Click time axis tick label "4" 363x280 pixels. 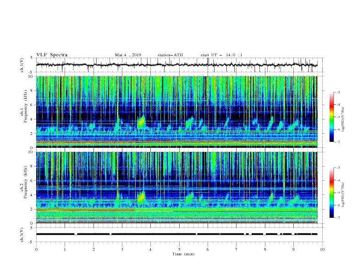(150, 249)
